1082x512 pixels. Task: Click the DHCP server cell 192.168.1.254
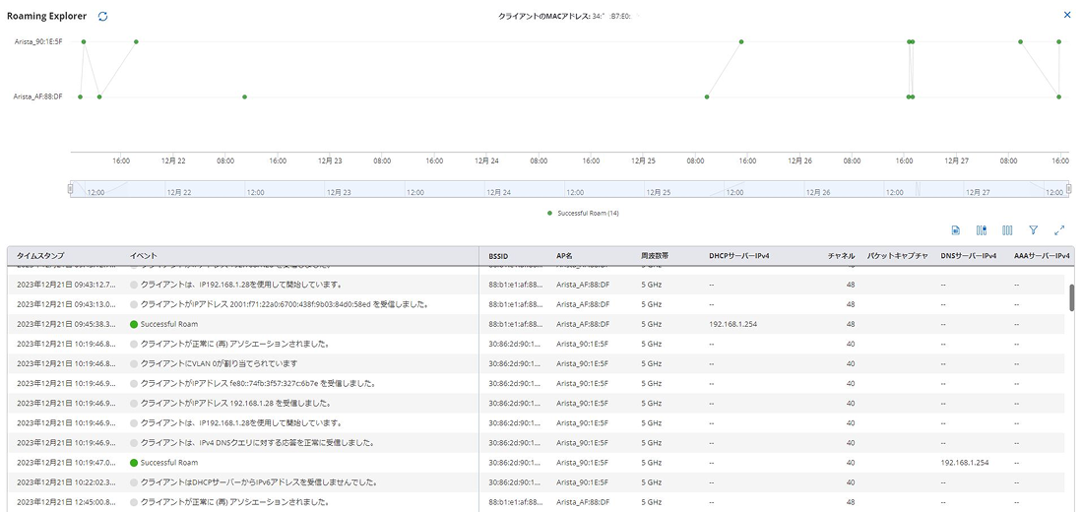click(732, 324)
